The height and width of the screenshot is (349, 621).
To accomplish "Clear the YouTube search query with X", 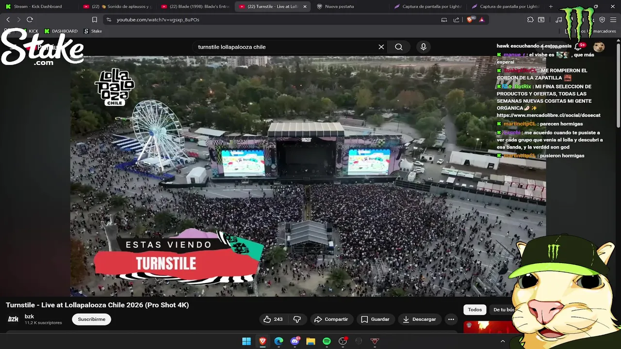I will (x=381, y=47).
